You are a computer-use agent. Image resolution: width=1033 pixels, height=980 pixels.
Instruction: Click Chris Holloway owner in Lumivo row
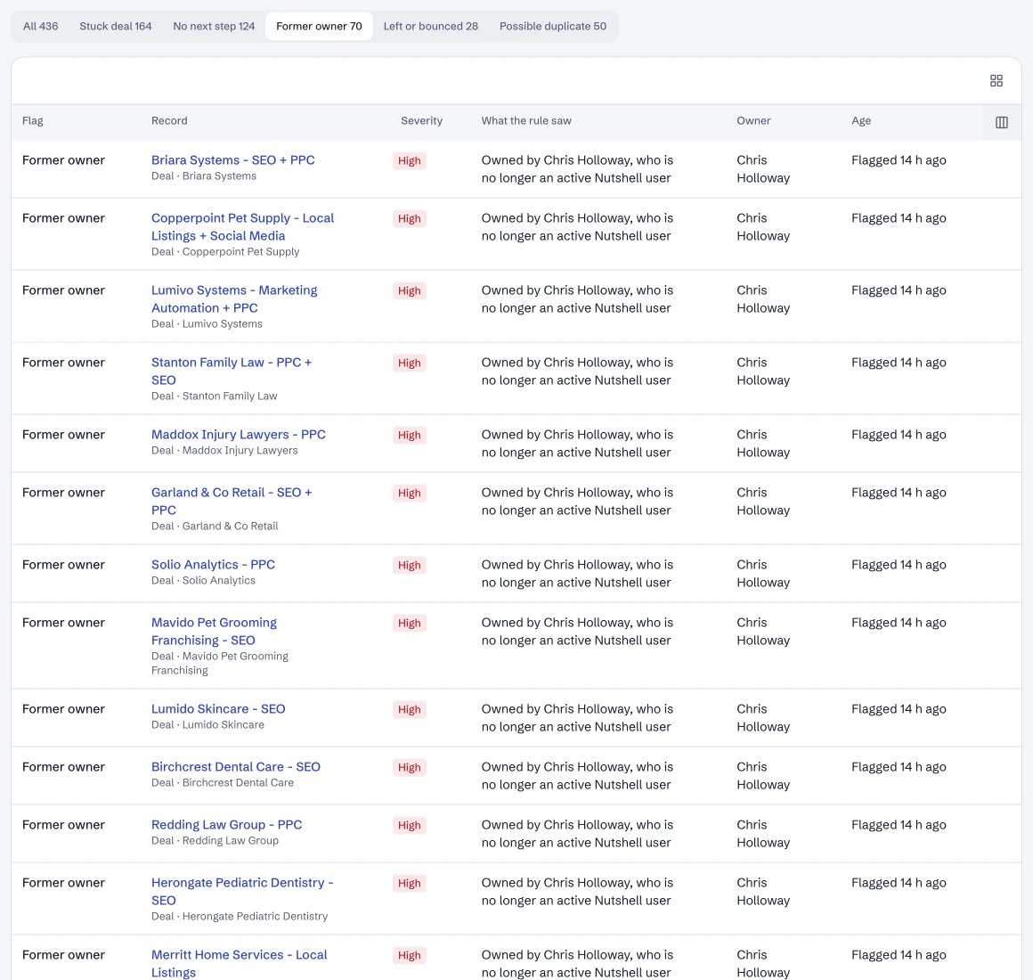[763, 299]
